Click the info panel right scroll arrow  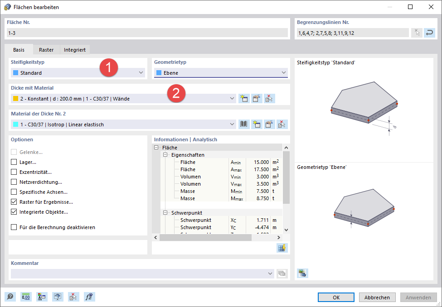coord(279,237)
